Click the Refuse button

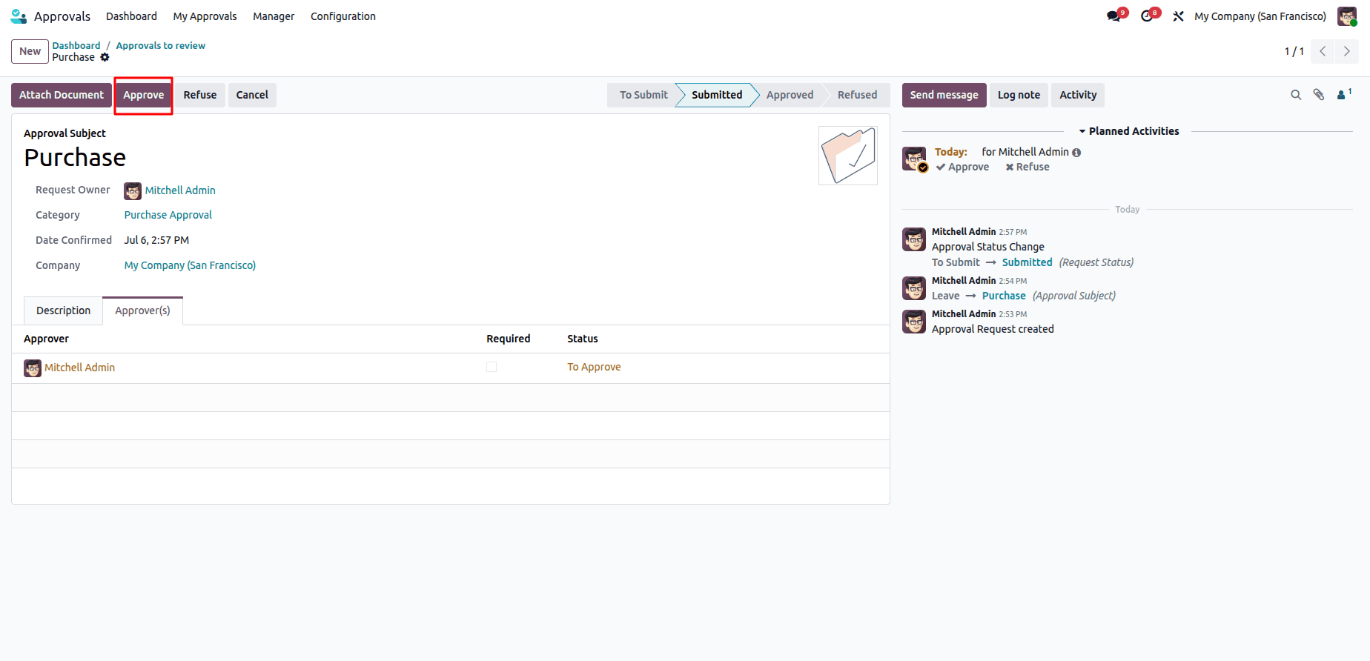coord(200,95)
